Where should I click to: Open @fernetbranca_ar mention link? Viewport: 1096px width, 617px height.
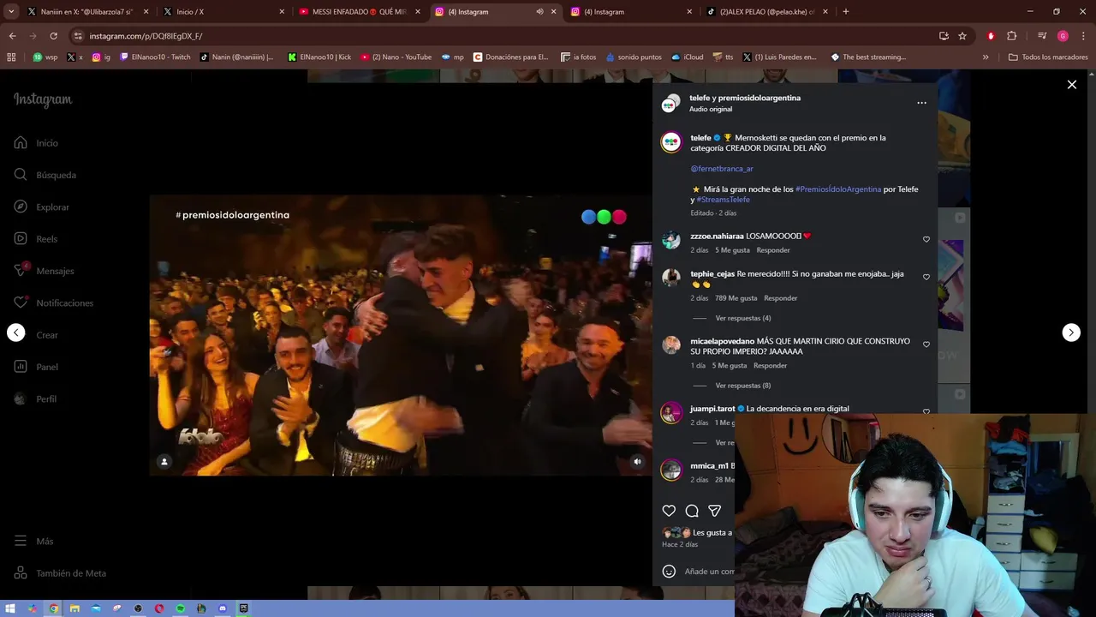click(x=722, y=169)
